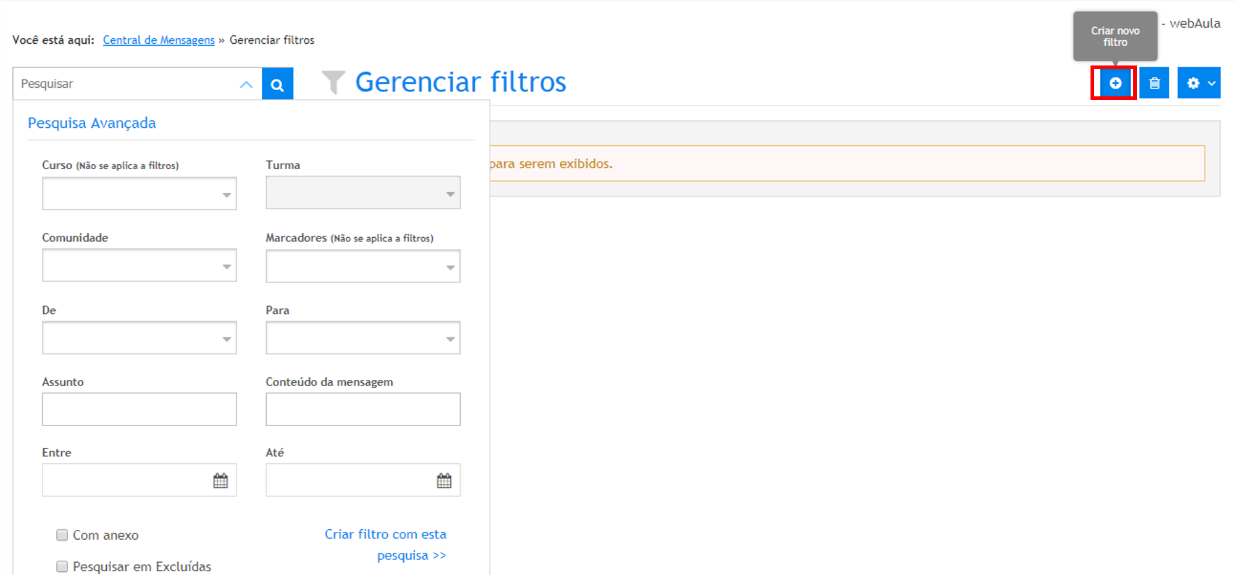Go to Central de Mensagens breadcrumb link
The width and height of the screenshot is (1235, 575).
click(159, 40)
